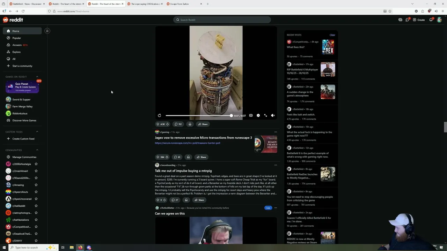Click the Windows Start button
The width and height of the screenshot is (447, 251).
[x=4, y=248]
